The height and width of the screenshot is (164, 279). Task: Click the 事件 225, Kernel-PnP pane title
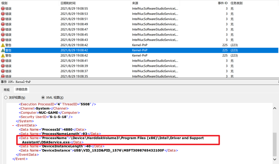16,82
